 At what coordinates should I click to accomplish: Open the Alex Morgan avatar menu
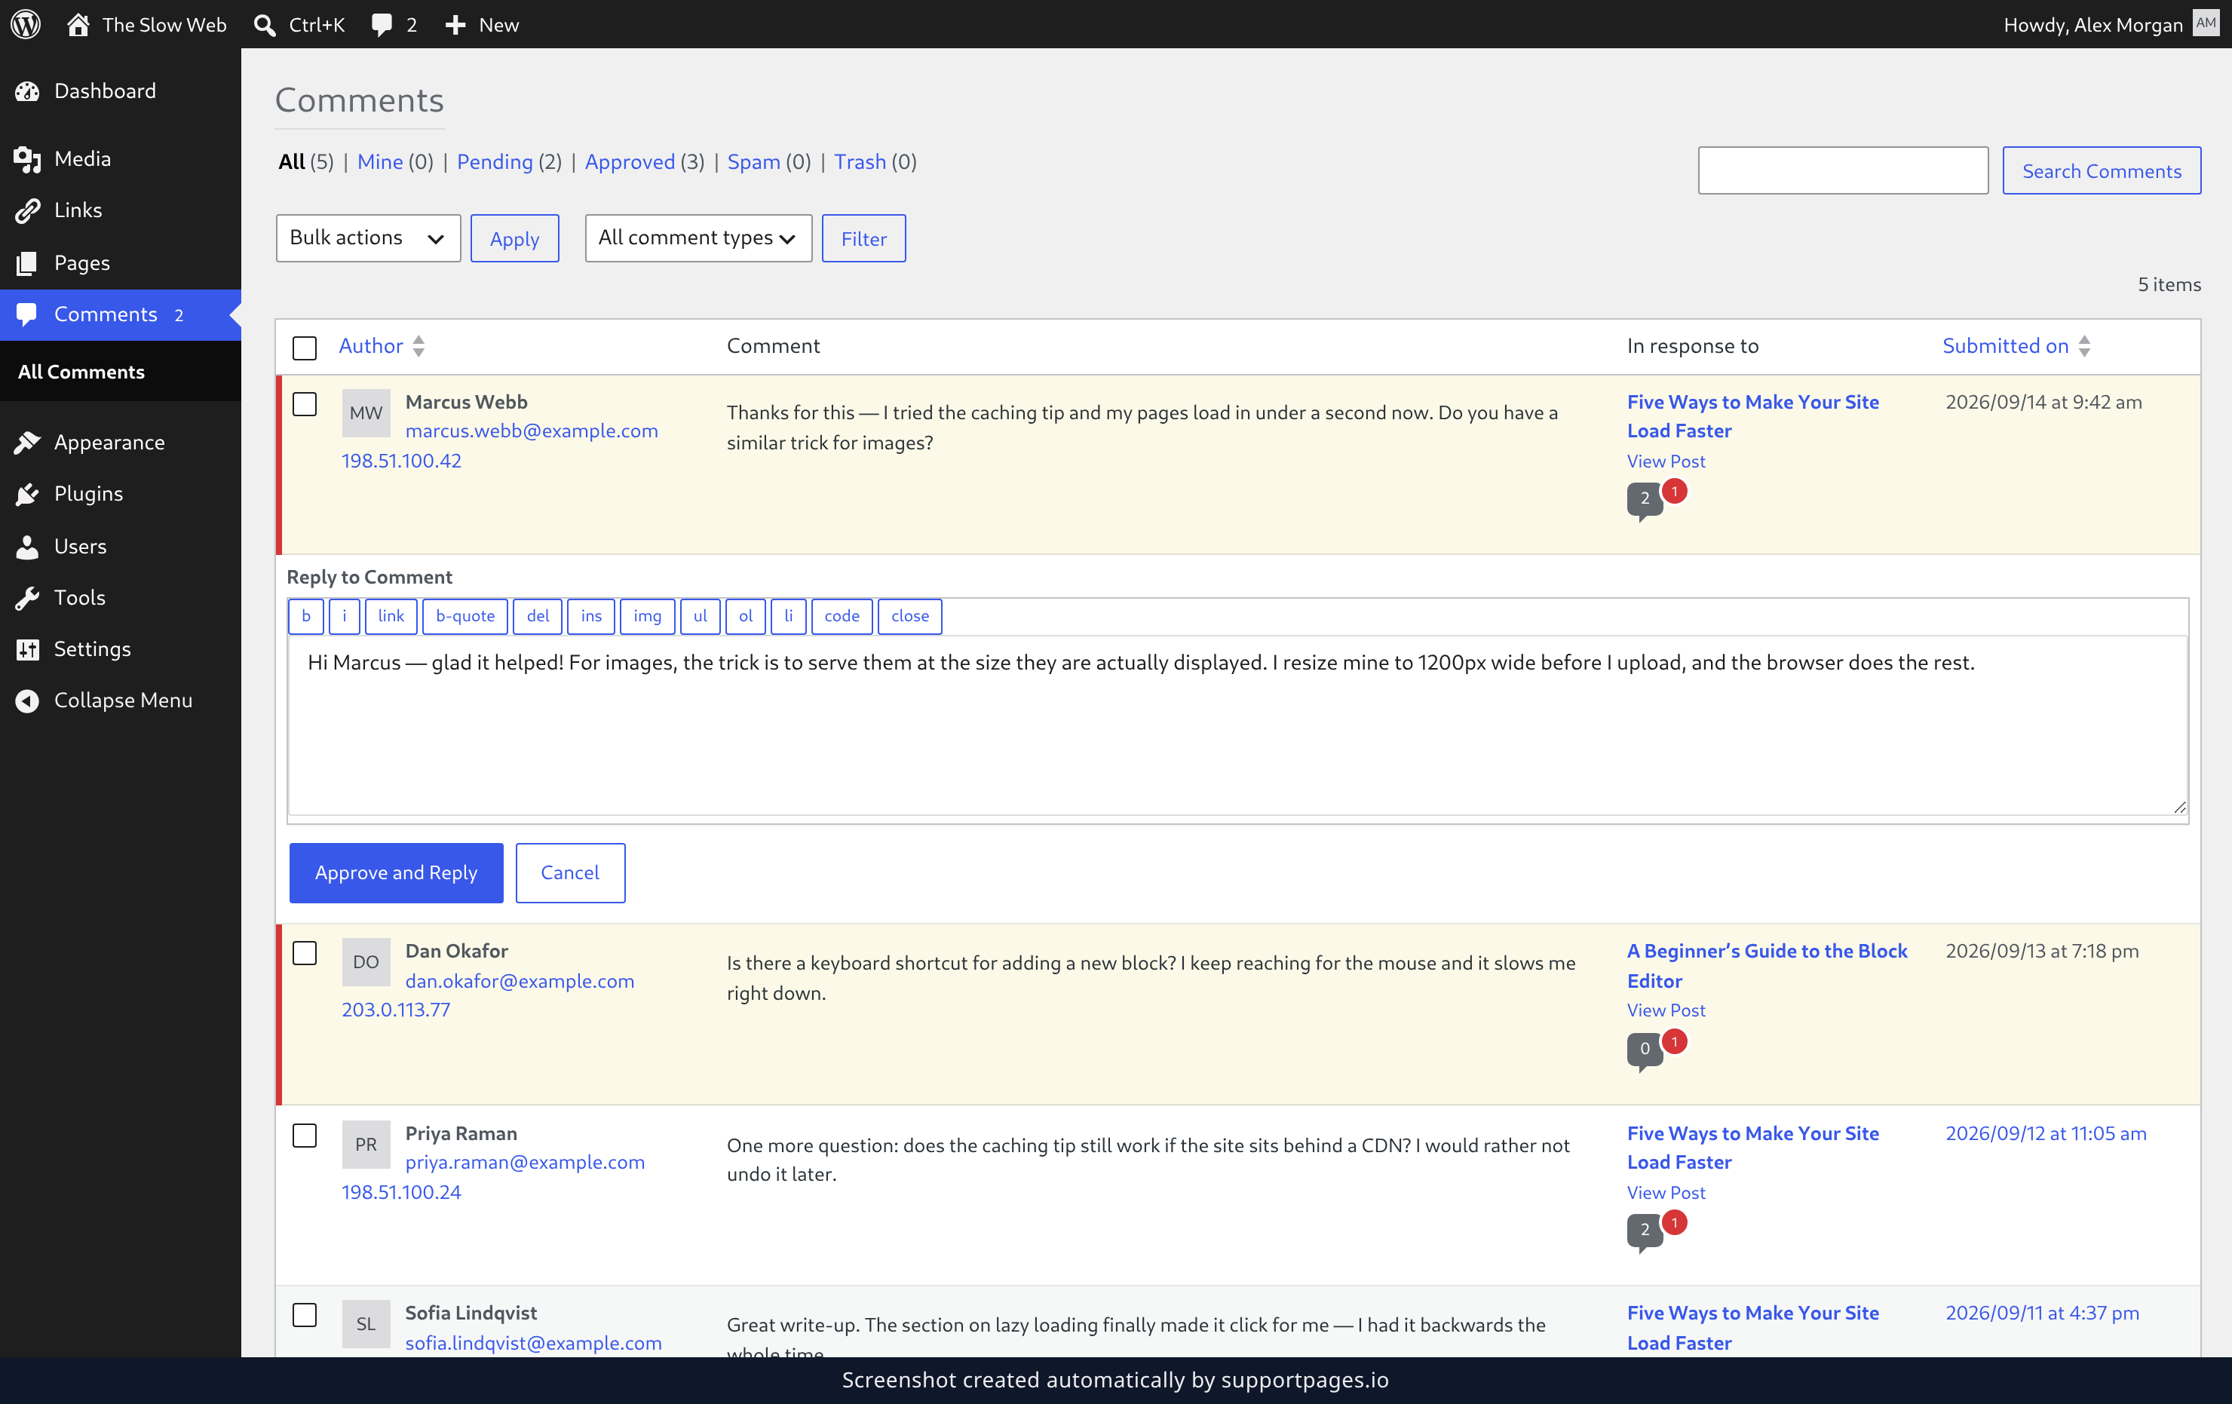[x=2206, y=23]
